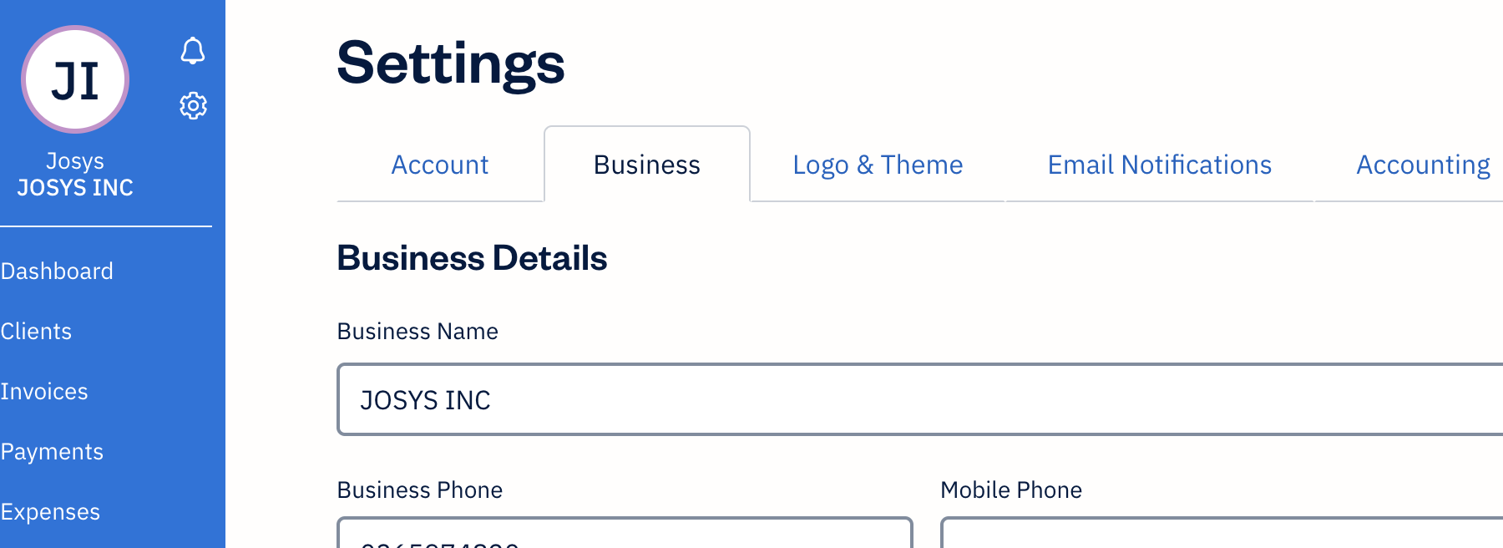
Task: Open the Clients page
Action: pos(36,332)
